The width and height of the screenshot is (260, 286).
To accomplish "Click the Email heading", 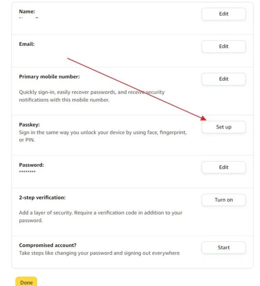I will tap(27, 44).
